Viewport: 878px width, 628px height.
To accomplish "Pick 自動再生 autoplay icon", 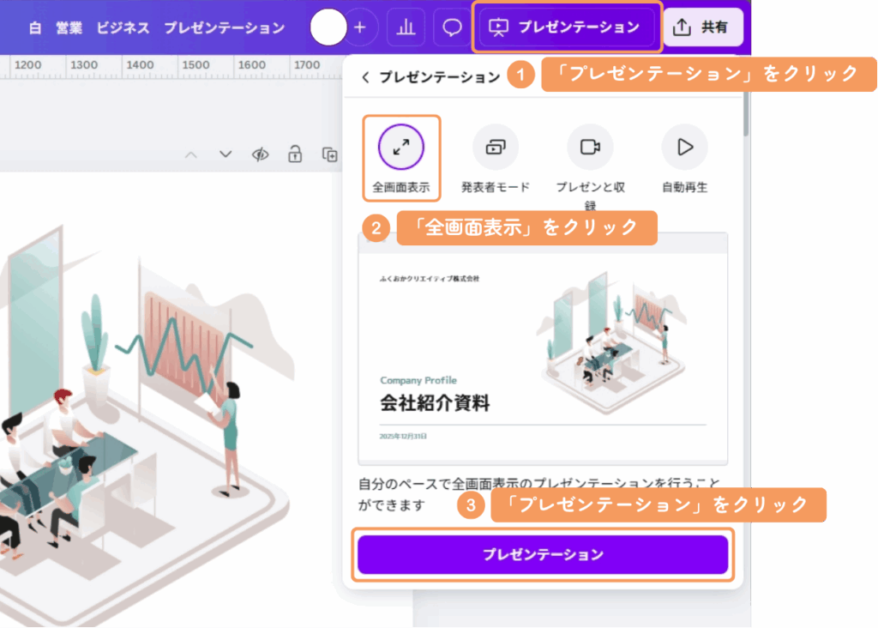I will tap(684, 148).
